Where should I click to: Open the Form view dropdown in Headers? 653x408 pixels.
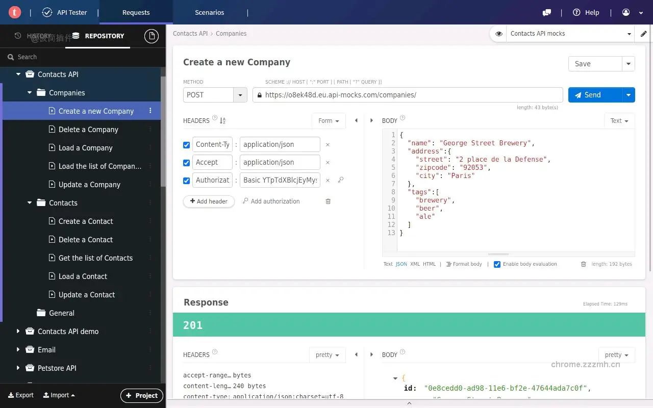[x=328, y=121]
